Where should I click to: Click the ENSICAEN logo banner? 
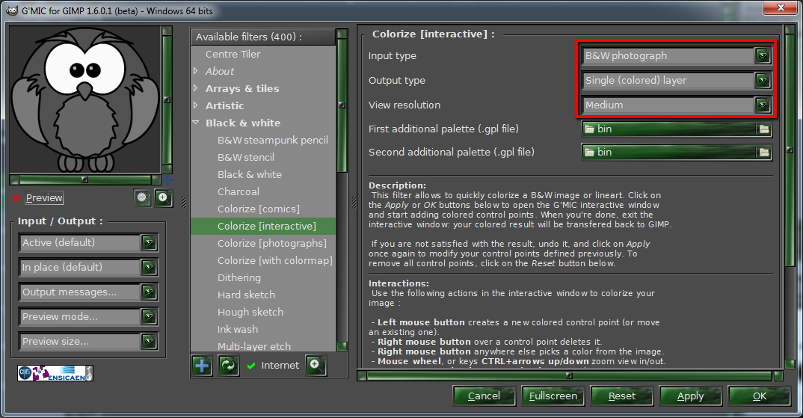click(55, 373)
